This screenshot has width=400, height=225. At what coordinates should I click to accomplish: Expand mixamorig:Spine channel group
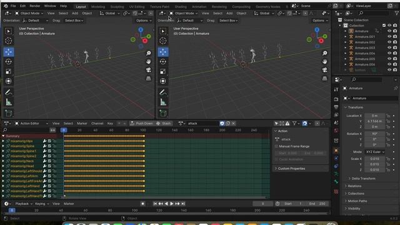point(3,146)
